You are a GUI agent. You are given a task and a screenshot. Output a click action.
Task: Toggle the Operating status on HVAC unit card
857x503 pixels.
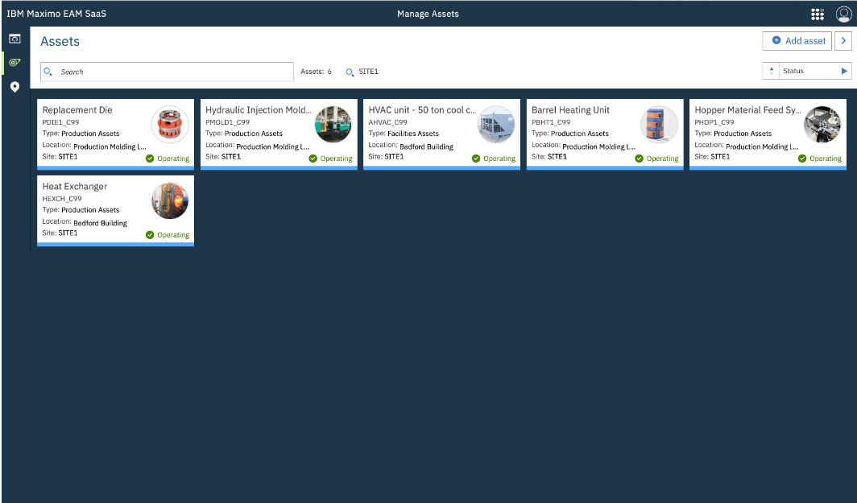(x=494, y=159)
